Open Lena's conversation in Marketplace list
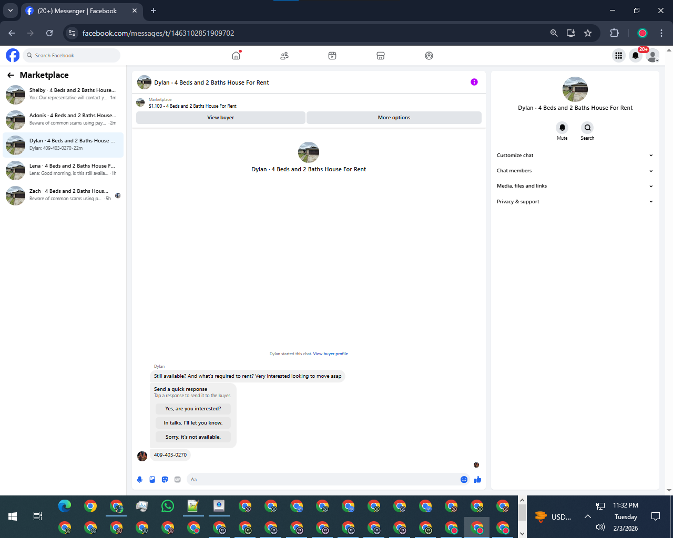 point(63,170)
